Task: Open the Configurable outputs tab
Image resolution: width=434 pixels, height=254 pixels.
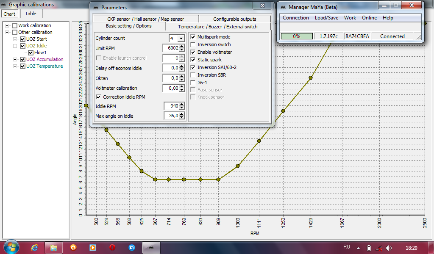Action: tap(234, 19)
